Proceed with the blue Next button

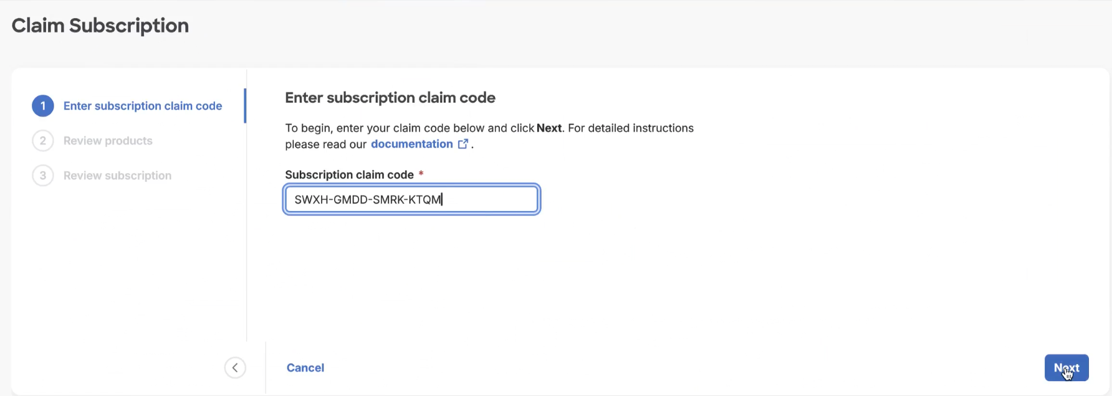tap(1066, 368)
